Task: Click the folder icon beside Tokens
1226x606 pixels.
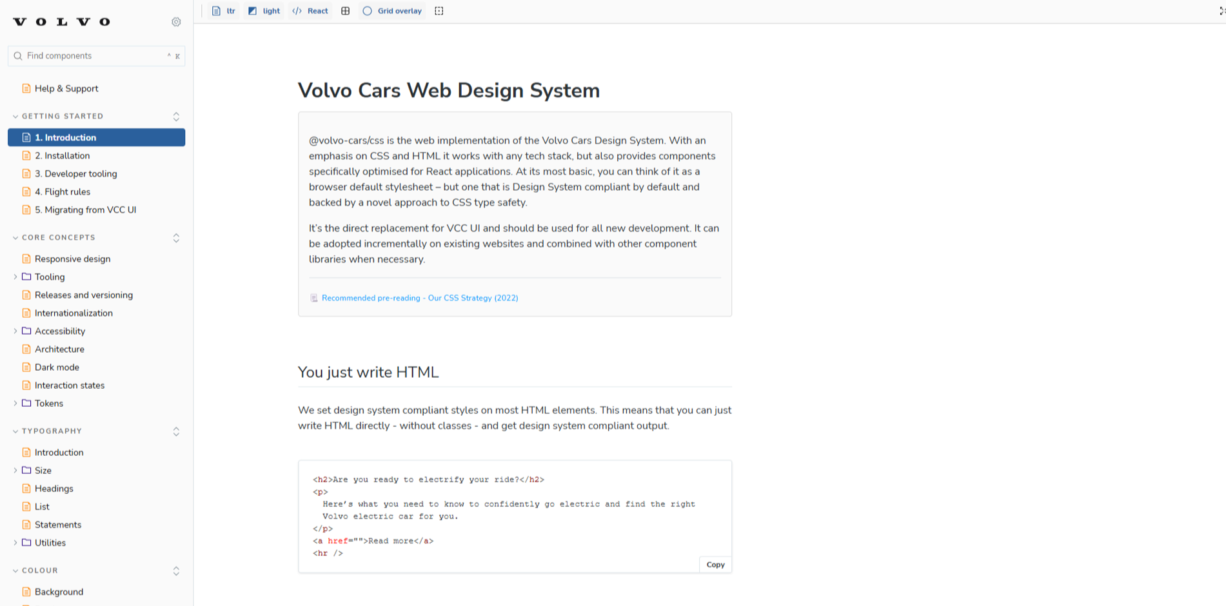Action: pyautogui.click(x=26, y=403)
